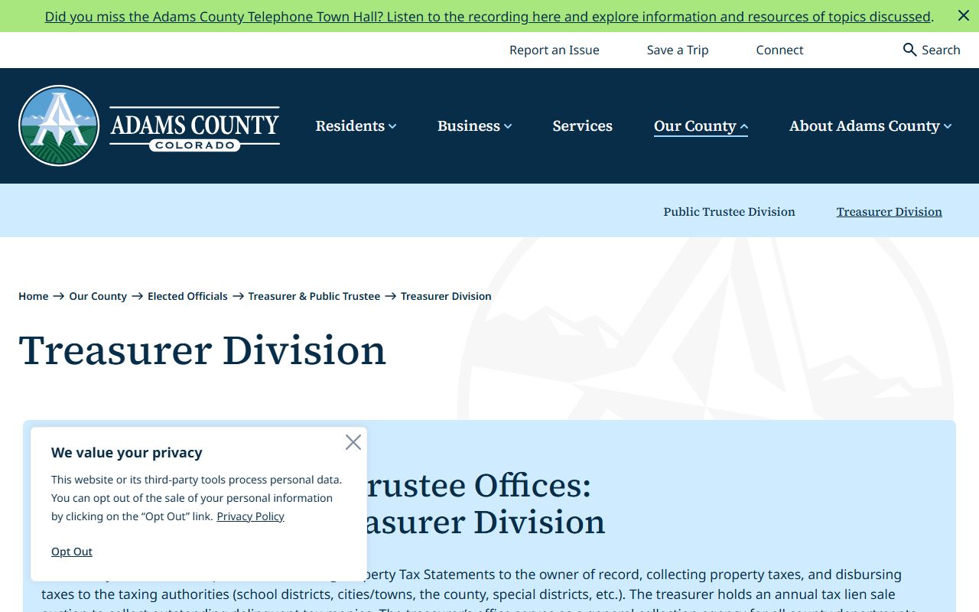Click the Treasurer Division page heading
979x612 pixels.
pos(203,350)
